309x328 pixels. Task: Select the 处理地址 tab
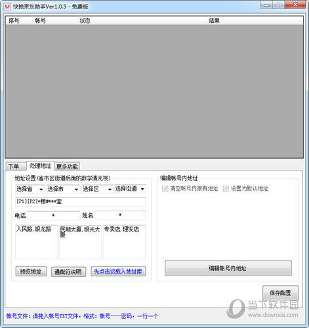point(40,166)
